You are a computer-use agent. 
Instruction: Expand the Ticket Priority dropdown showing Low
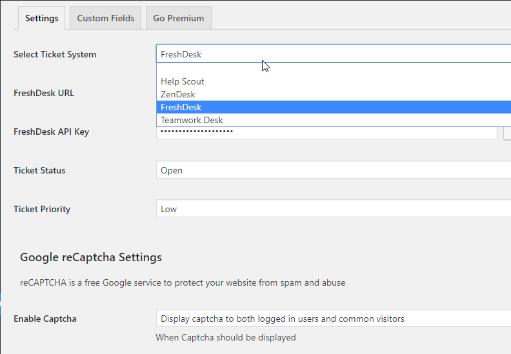point(334,209)
